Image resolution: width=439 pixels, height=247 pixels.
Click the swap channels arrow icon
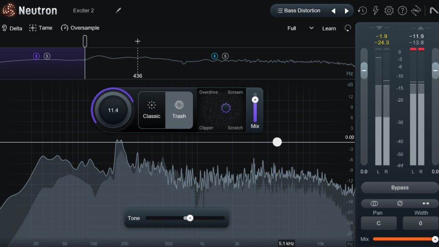[425, 204]
